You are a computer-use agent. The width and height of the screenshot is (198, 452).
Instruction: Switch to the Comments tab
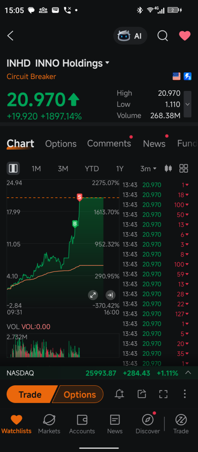(109, 143)
